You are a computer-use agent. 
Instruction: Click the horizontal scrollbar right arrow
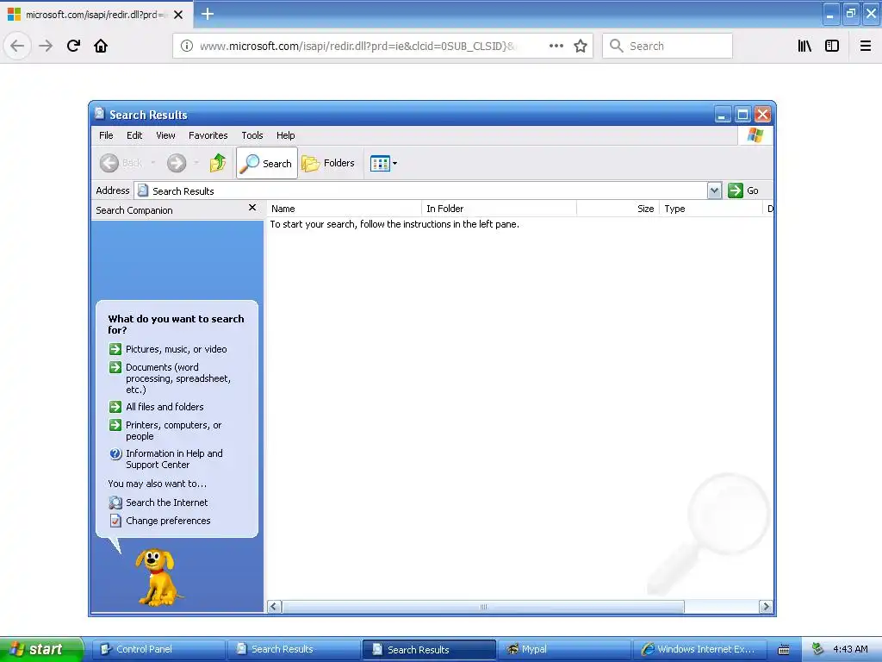765,607
